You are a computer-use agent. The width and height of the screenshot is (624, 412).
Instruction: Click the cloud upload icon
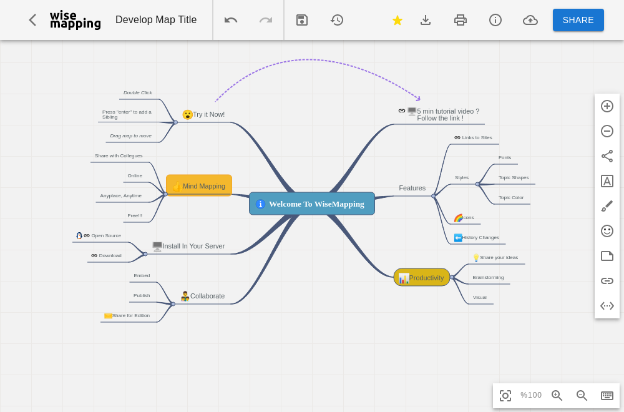click(x=530, y=20)
